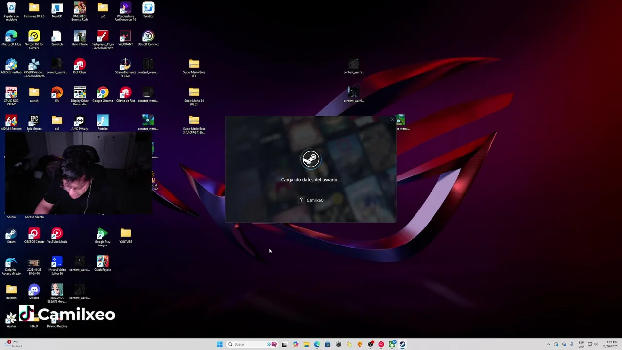This screenshot has height=350, width=622.
Task: Open the Dolphin emulator shortcut
Action: [x=11, y=265]
